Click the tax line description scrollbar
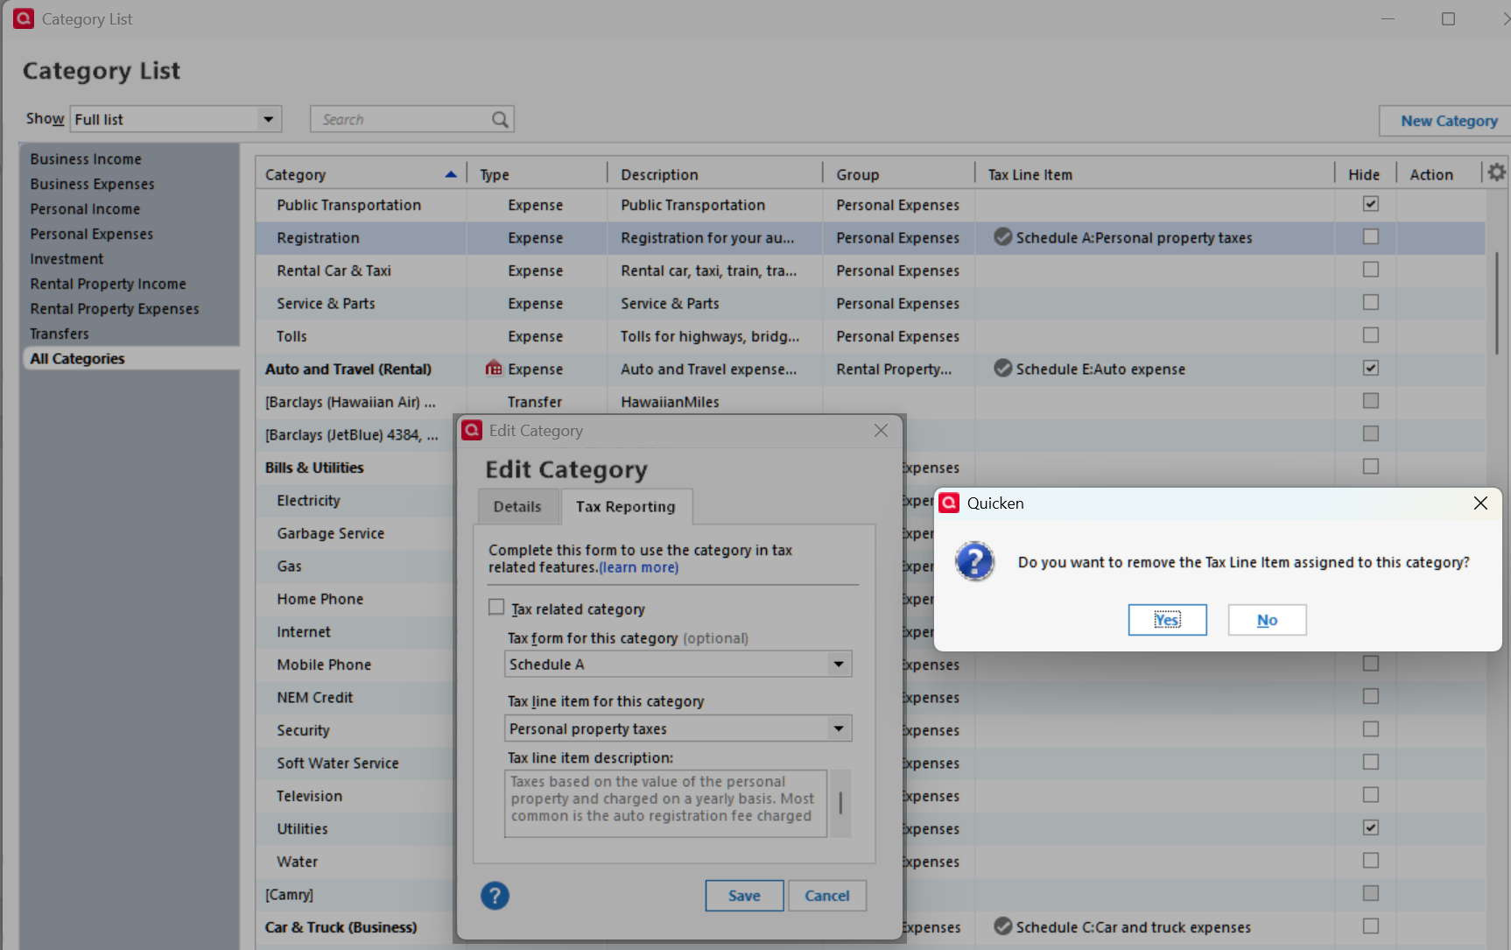The height and width of the screenshot is (950, 1511). pos(840,803)
